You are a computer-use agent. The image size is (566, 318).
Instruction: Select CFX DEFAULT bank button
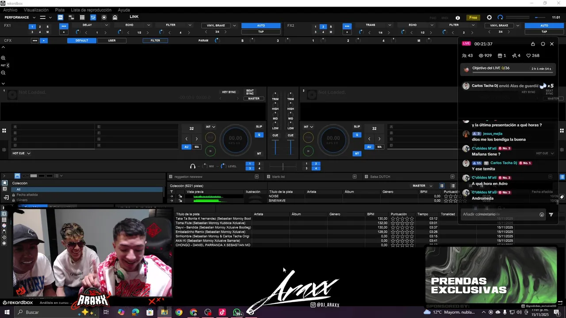(x=82, y=41)
